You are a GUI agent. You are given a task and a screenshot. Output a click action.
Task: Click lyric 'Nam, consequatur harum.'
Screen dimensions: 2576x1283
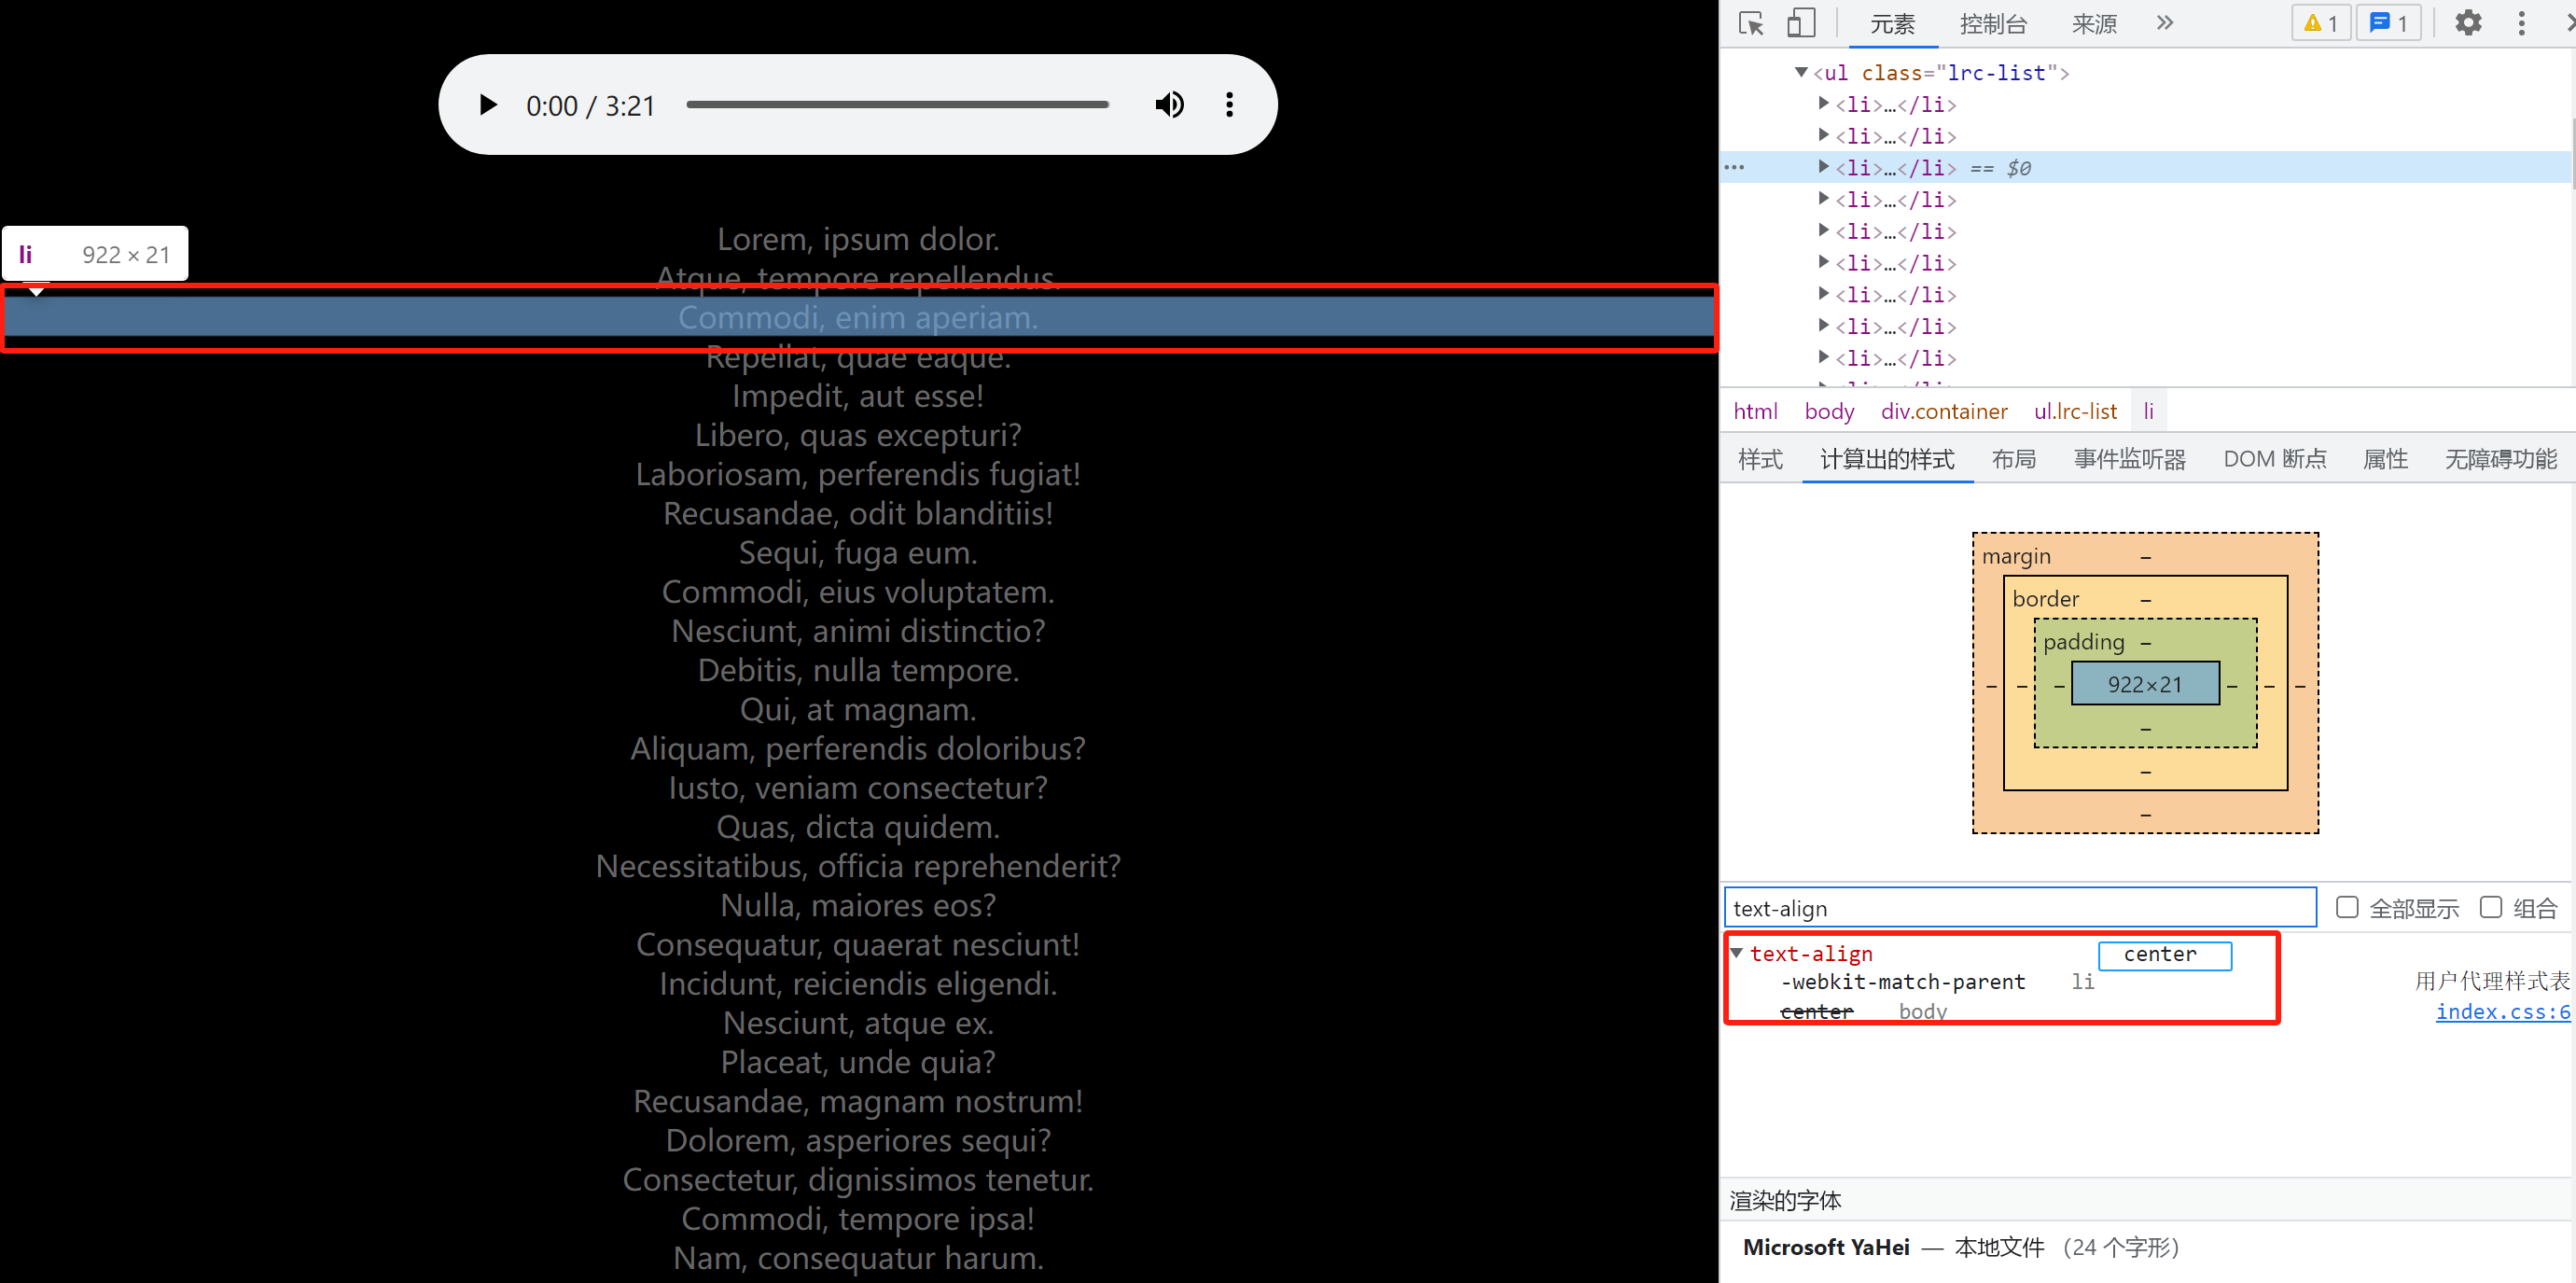[x=858, y=1258]
